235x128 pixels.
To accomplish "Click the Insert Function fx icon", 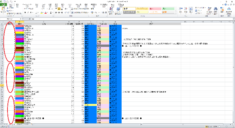I will tap(30, 19).
